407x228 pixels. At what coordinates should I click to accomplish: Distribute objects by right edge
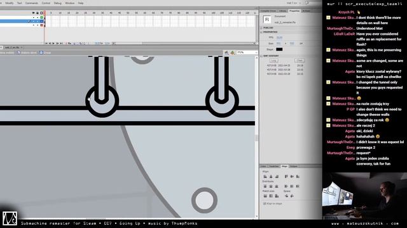[298, 186]
